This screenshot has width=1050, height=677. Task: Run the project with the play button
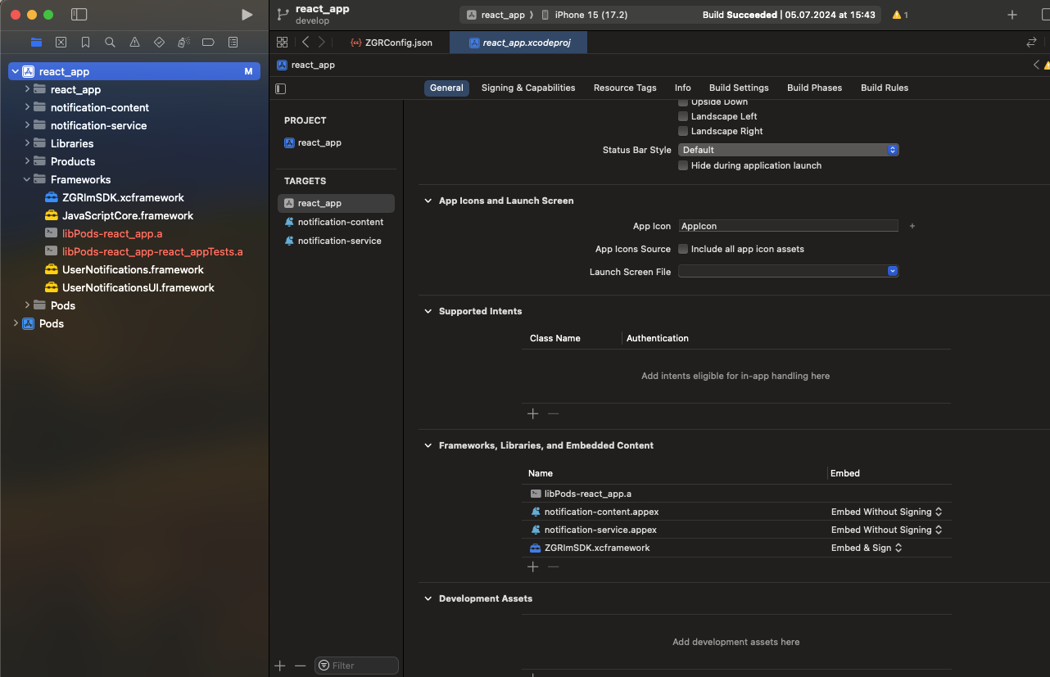(247, 15)
